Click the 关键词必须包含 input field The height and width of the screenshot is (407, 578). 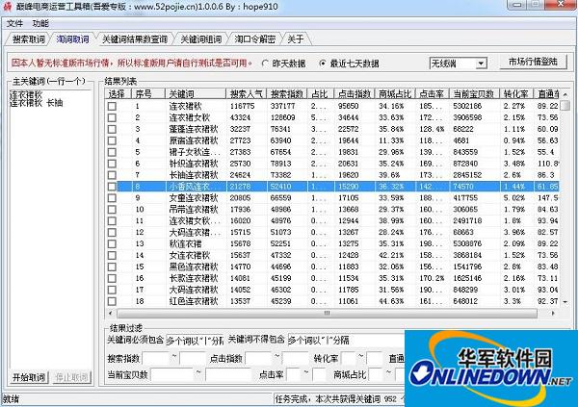[x=195, y=341]
